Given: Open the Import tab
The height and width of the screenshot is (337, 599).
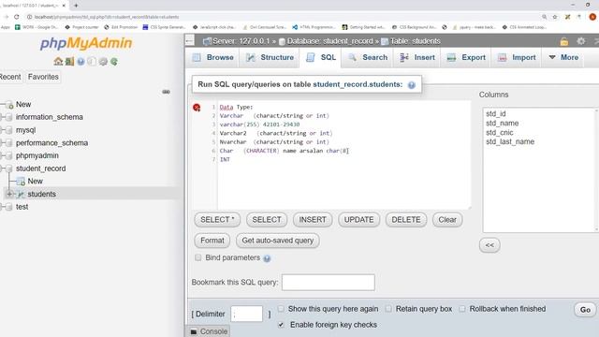Looking at the screenshot, I should 517,58.
